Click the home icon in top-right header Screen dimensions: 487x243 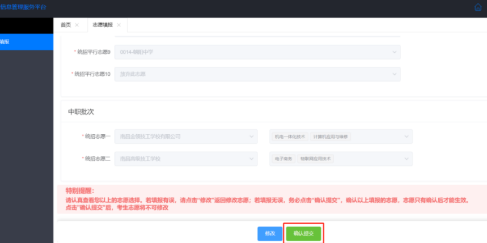pyautogui.click(x=477, y=7)
